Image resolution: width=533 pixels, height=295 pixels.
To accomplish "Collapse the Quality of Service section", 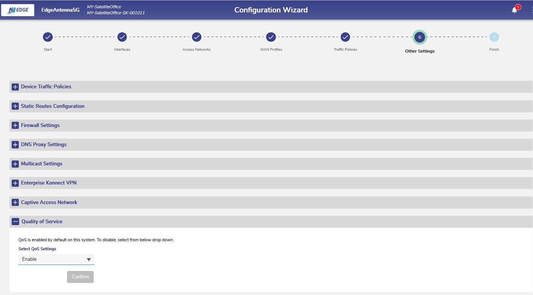I will [x=15, y=222].
